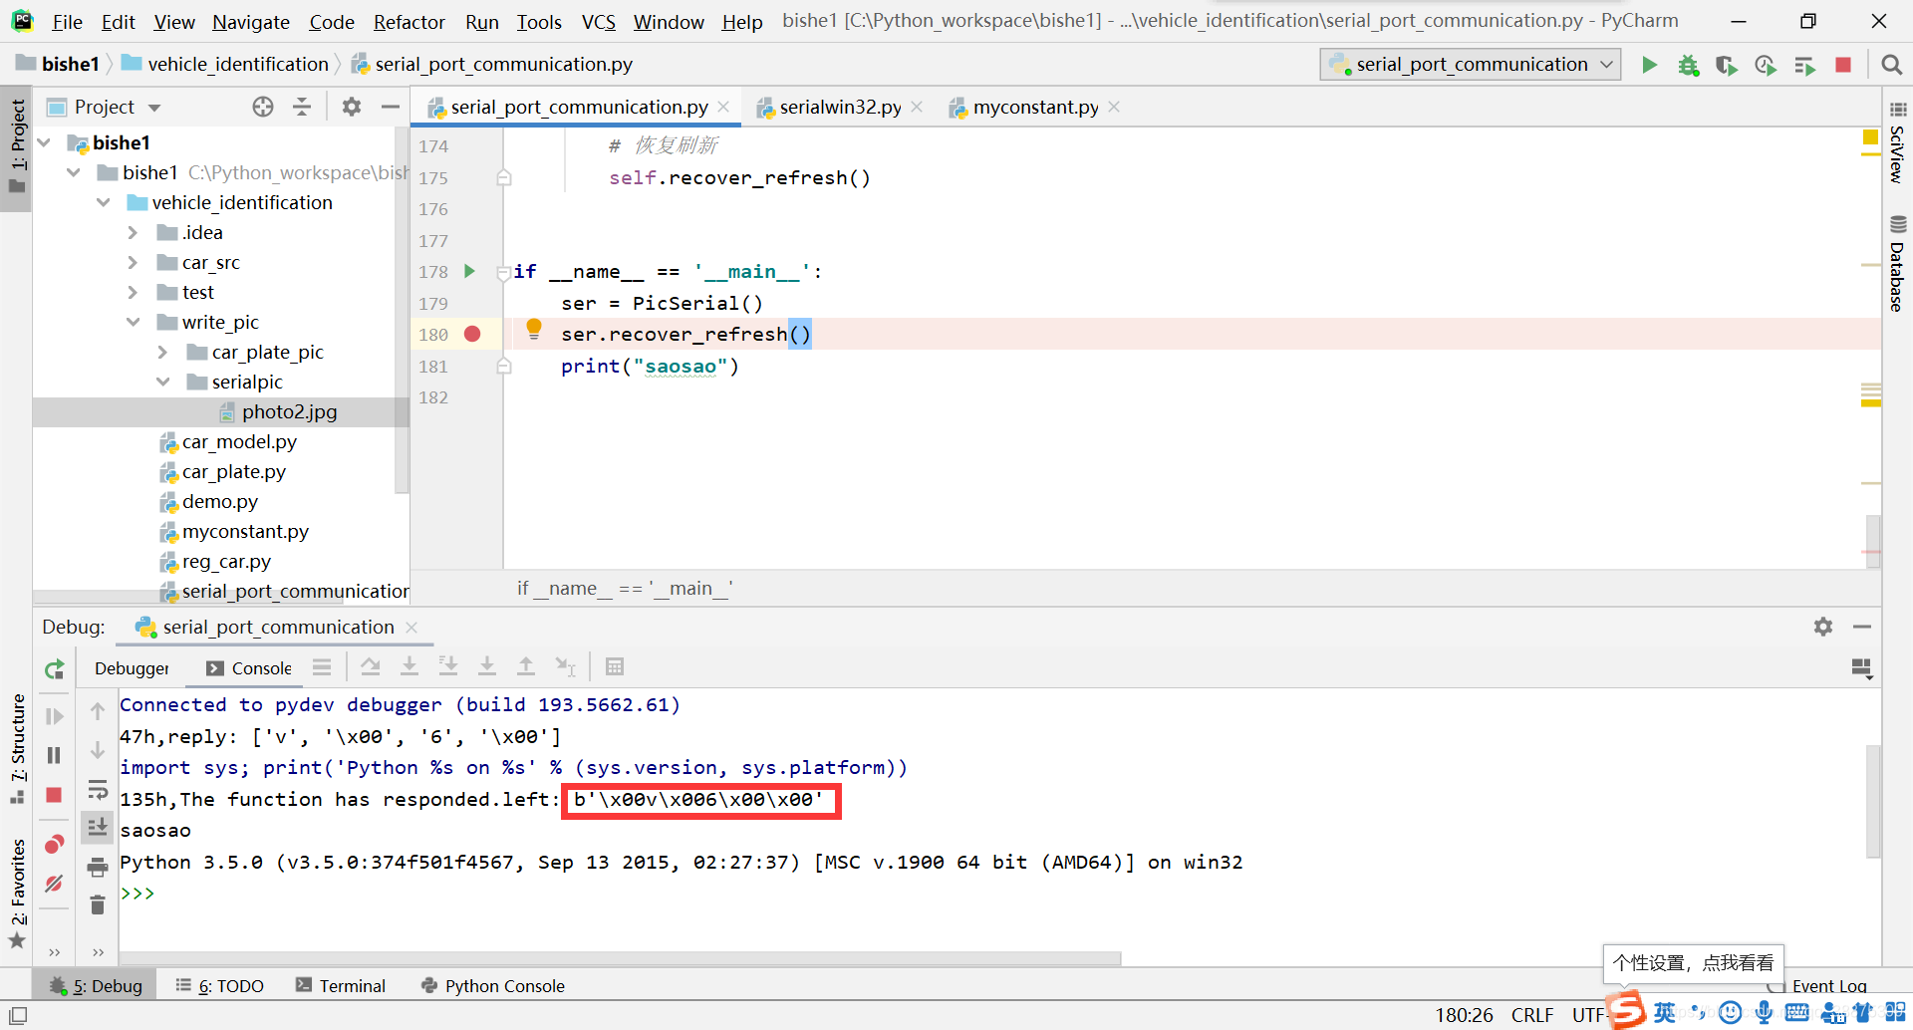
Task: Open the Project view dropdown arrow
Action: (x=154, y=108)
